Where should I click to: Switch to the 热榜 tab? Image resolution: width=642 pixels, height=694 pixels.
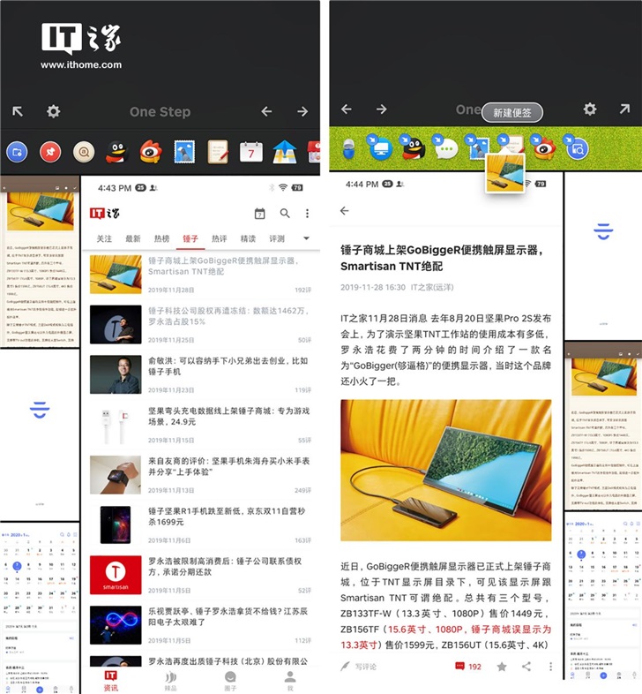pyautogui.click(x=161, y=239)
